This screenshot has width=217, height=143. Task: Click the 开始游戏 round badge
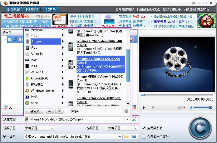[206, 21]
